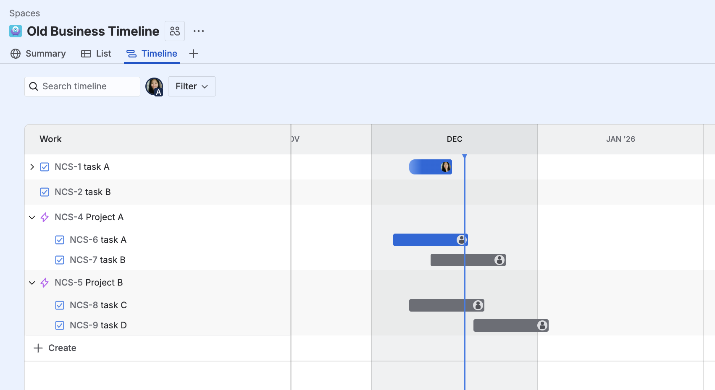Collapse the NCS-4 Project A group
715x390 pixels.
coord(32,217)
